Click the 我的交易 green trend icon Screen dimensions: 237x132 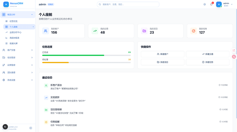[x=95, y=31]
